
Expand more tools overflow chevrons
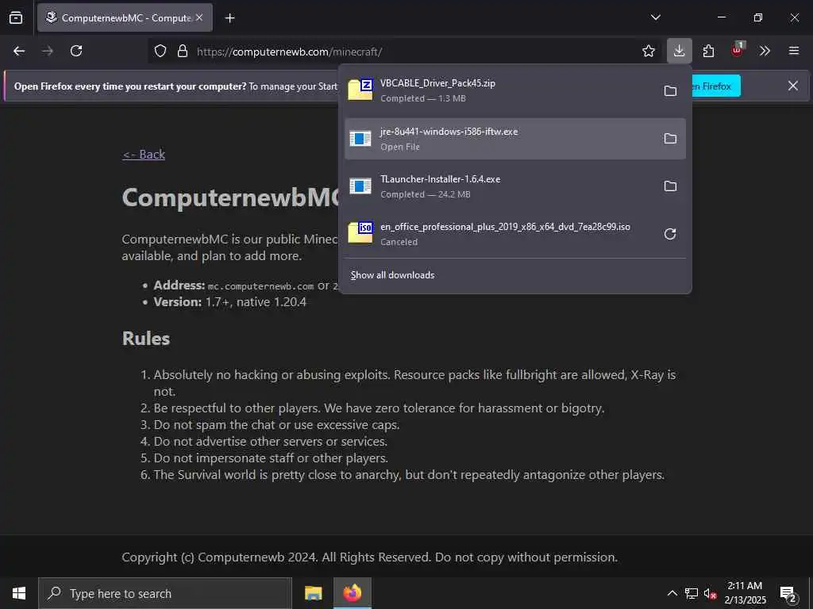coord(765,51)
